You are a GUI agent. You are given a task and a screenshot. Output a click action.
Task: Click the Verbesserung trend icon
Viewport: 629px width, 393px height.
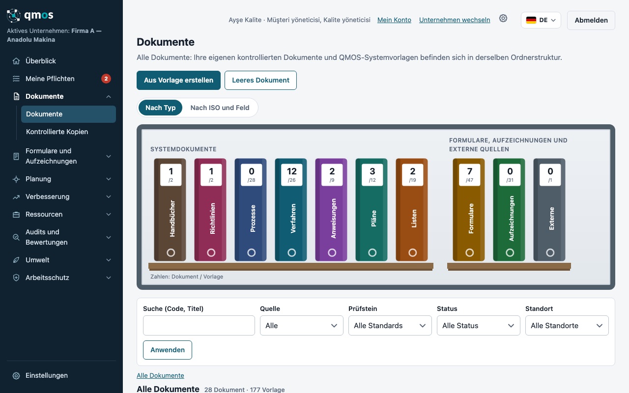coord(16,196)
